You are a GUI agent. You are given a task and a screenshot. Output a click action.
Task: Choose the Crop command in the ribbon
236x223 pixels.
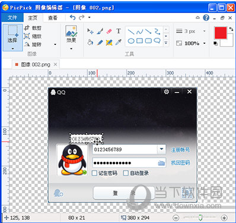click(x=33, y=28)
